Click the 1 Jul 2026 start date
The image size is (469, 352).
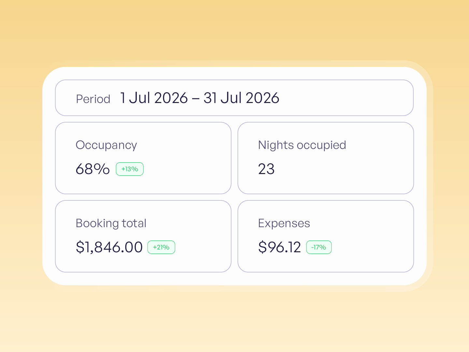click(x=154, y=98)
